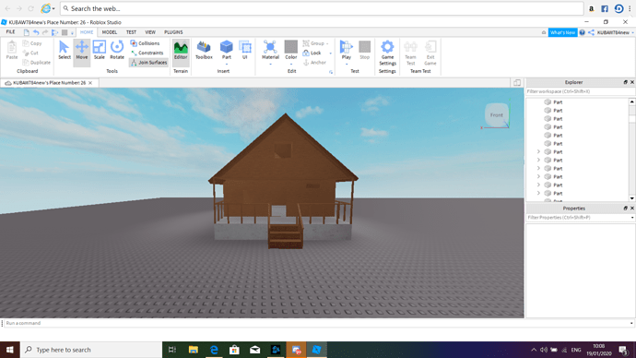Open the Color swatch picker
Screen dimensions: 636x358
tap(291, 50)
